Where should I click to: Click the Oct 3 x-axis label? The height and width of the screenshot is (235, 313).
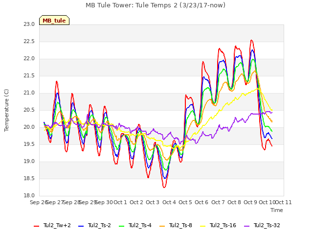click(x=153, y=202)
